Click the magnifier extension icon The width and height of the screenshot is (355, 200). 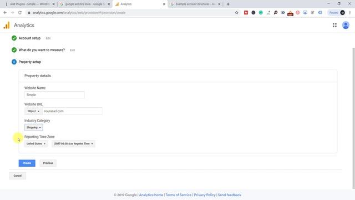point(276,13)
